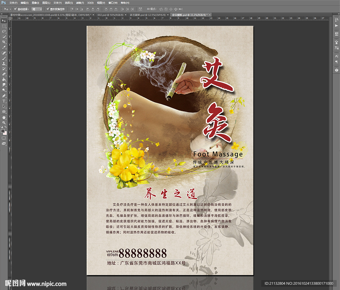Select the Horizontal Type tool
The height and width of the screenshot is (290, 340).
click(x=4, y=101)
